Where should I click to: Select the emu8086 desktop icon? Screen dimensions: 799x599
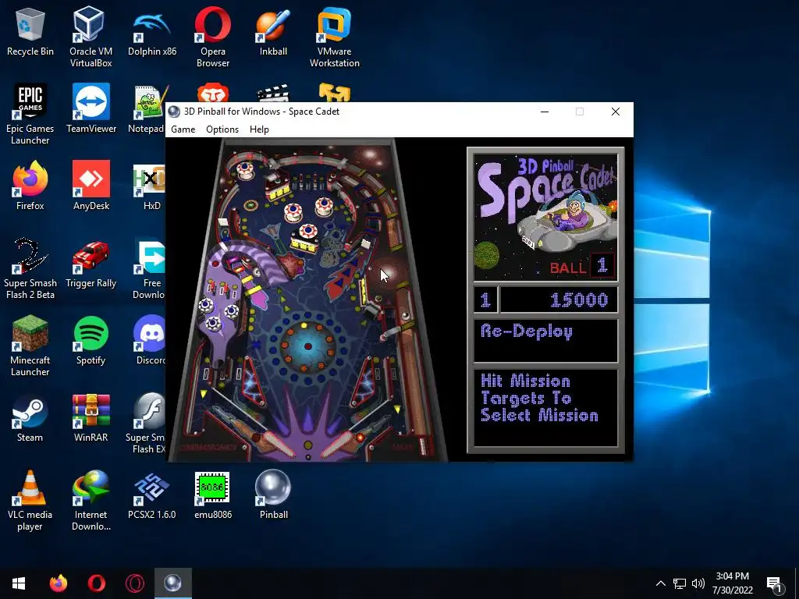click(x=213, y=494)
